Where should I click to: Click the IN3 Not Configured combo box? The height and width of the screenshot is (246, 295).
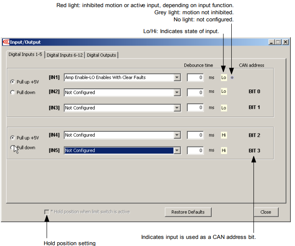click(122, 108)
